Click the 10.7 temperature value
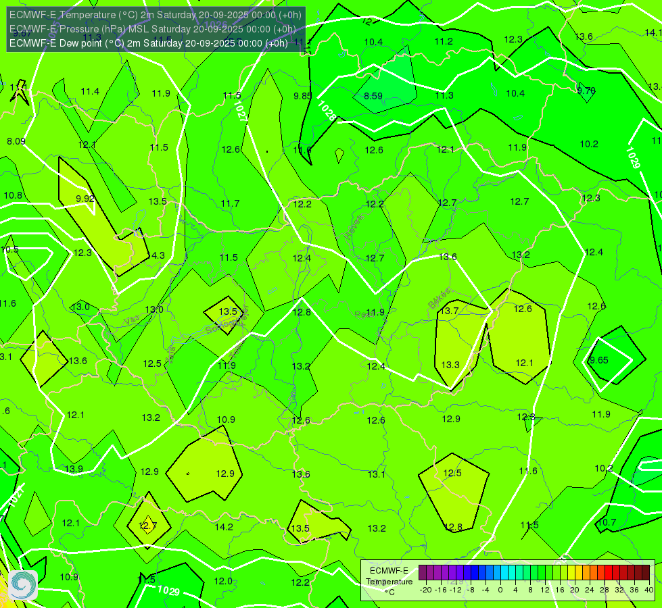Screen dimensions: 662x608 (607, 522)
